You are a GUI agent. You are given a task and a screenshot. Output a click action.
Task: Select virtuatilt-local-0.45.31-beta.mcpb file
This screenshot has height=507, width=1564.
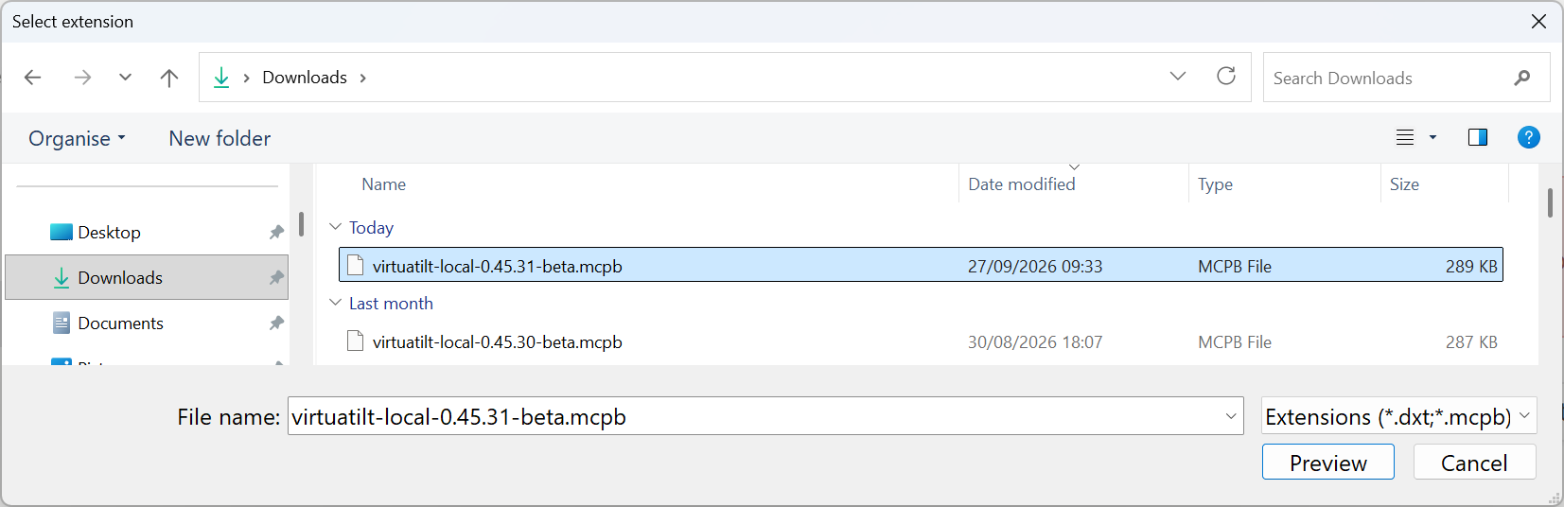(921, 265)
